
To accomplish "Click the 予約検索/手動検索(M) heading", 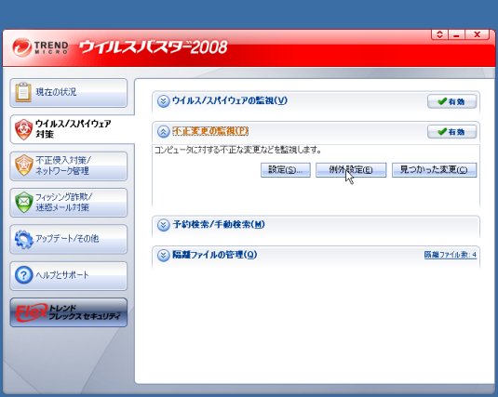I will [x=219, y=225].
